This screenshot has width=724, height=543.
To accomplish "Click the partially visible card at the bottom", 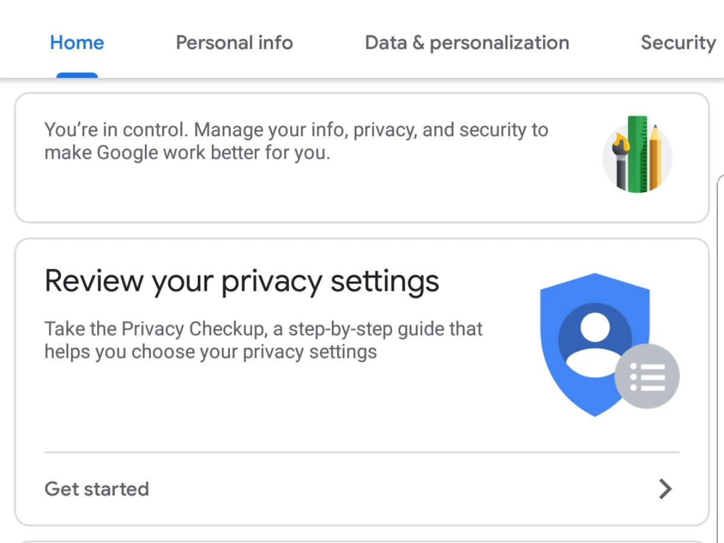I will pos(362,540).
